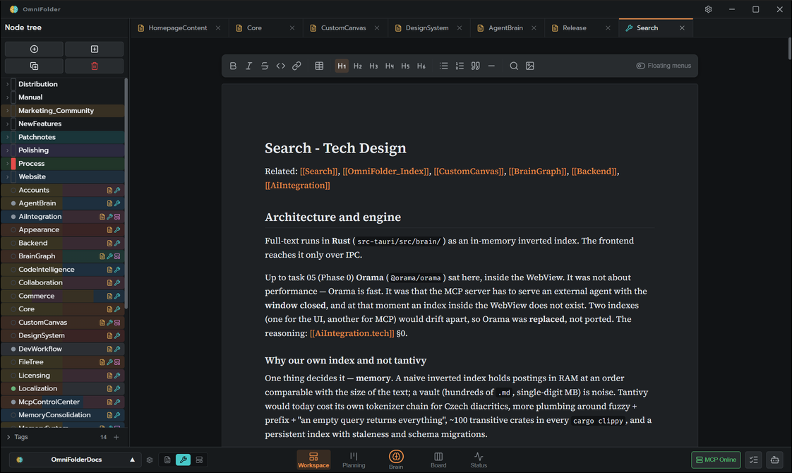The height and width of the screenshot is (473, 792).
Task: Open the checklist icon beside MCP Online
Action: [754, 460]
